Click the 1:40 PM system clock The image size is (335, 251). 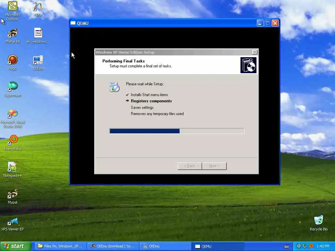pos(323,246)
